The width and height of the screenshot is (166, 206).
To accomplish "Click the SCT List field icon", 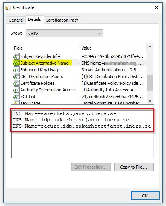I will coord(17,96).
